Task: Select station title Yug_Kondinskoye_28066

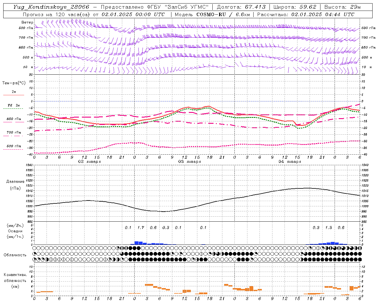Action: [x=51, y=7]
